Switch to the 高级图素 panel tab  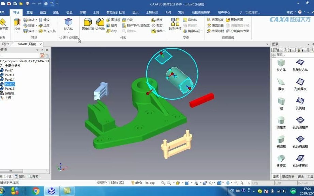pyautogui.click(x=287, y=177)
